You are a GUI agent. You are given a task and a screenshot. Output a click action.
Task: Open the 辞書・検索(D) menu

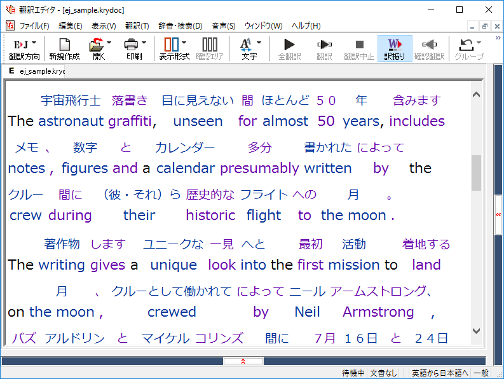[x=180, y=26]
